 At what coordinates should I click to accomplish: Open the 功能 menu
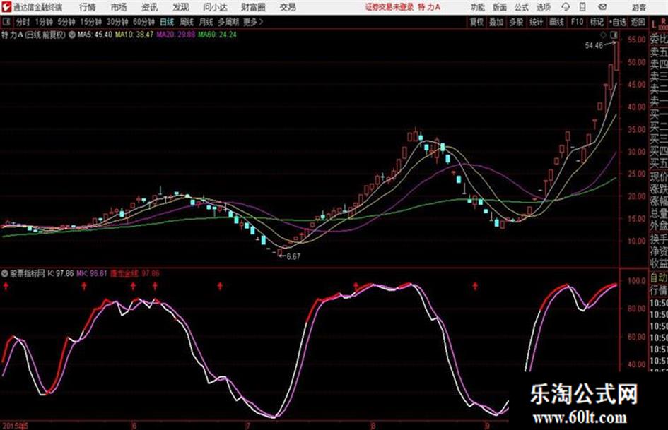point(478,7)
